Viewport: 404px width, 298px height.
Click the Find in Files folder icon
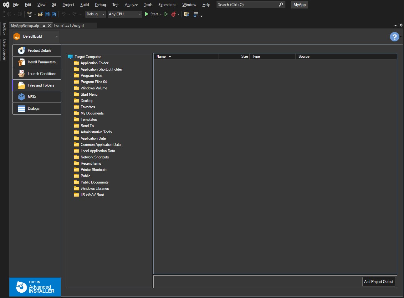tap(187, 14)
